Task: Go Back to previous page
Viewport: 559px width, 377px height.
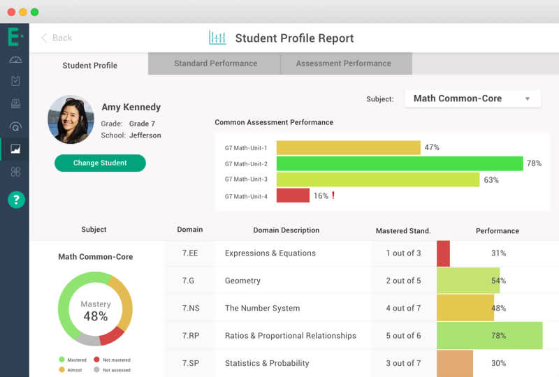Action: point(57,38)
